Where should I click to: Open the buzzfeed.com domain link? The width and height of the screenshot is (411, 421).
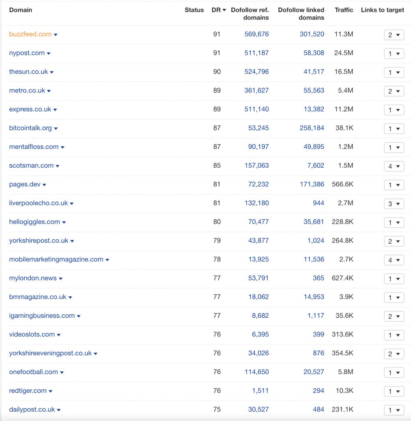point(30,34)
